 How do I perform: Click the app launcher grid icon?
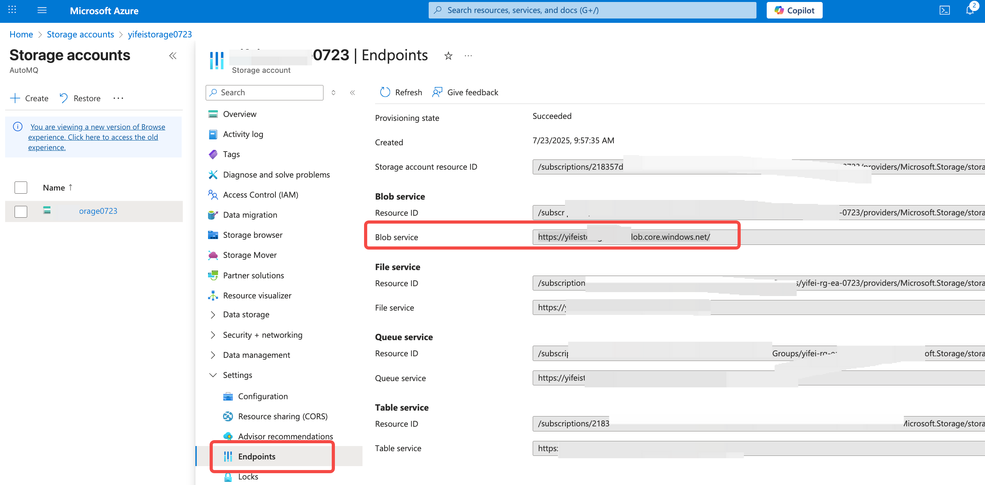(x=12, y=10)
